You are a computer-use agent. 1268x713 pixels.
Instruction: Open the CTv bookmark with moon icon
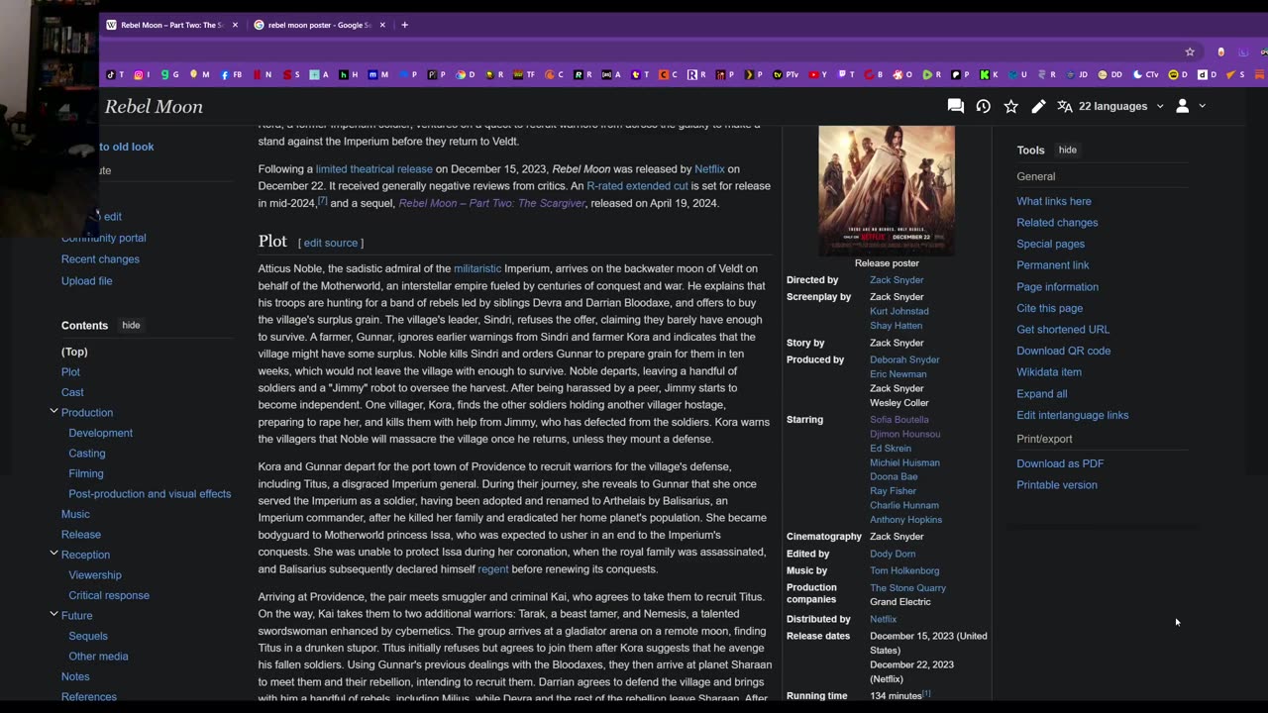(1146, 74)
